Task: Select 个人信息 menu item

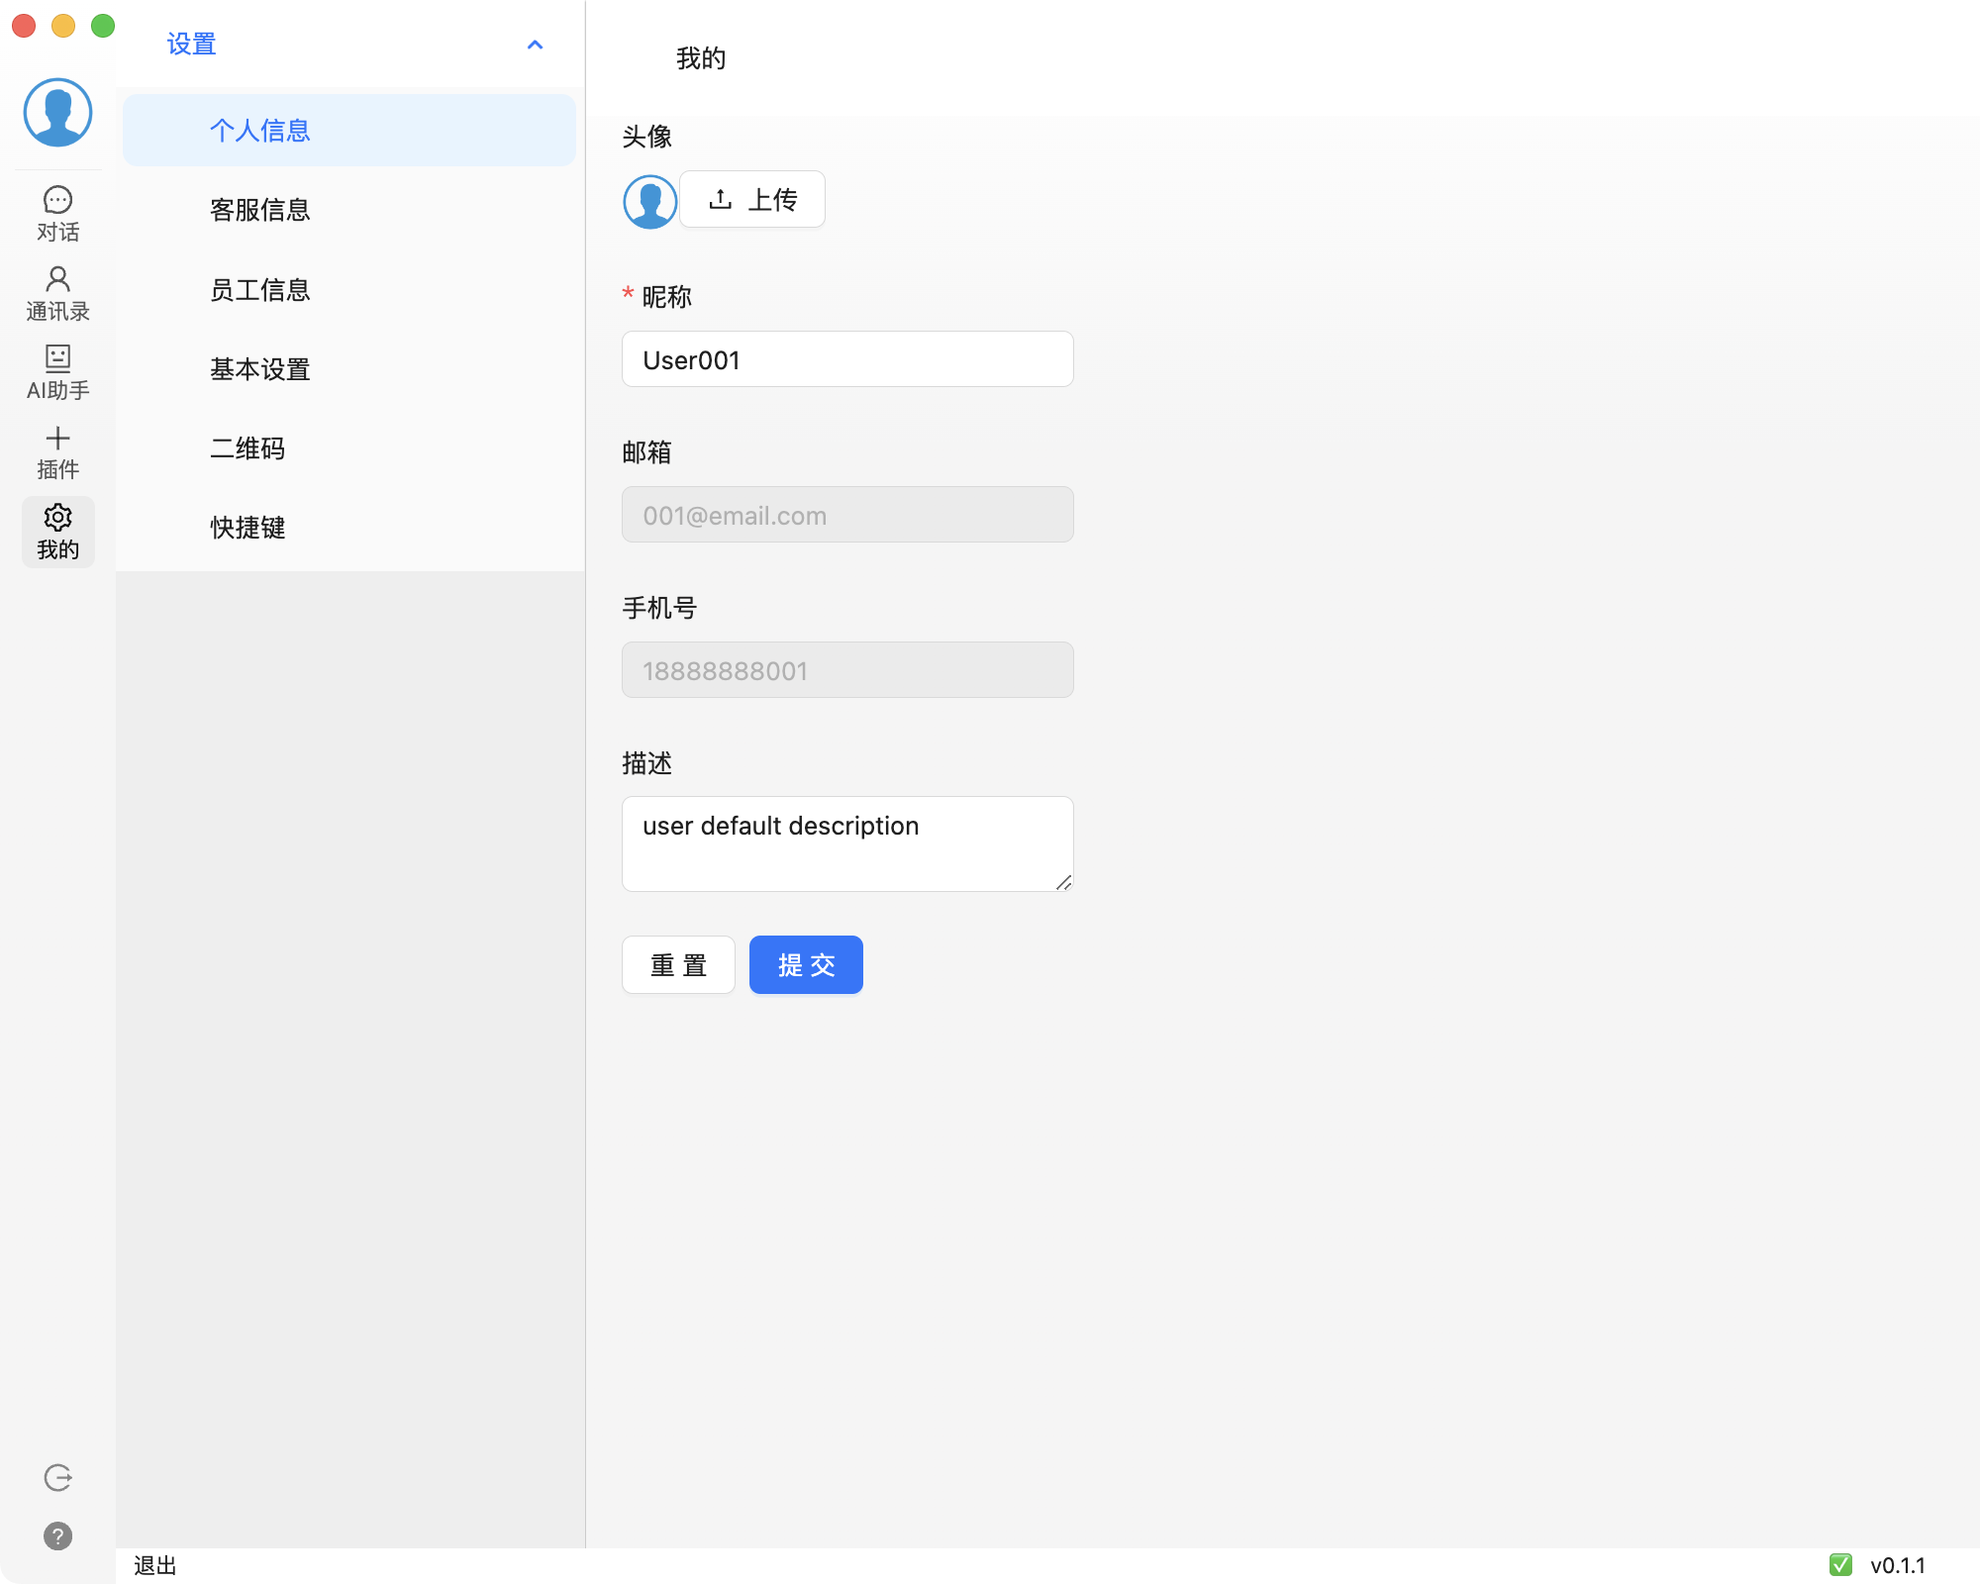Action: (260, 131)
